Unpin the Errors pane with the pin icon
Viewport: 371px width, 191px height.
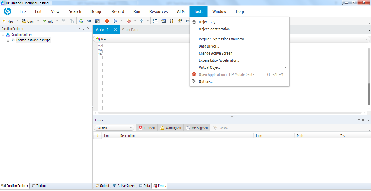coord(363,120)
